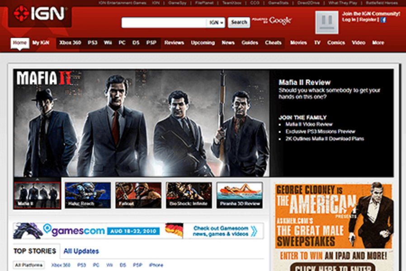Image resolution: width=406 pixels, height=271 pixels.
Task: Select the Home tab
Action: tap(20, 43)
